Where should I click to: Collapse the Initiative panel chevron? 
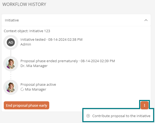coord(146,20)
